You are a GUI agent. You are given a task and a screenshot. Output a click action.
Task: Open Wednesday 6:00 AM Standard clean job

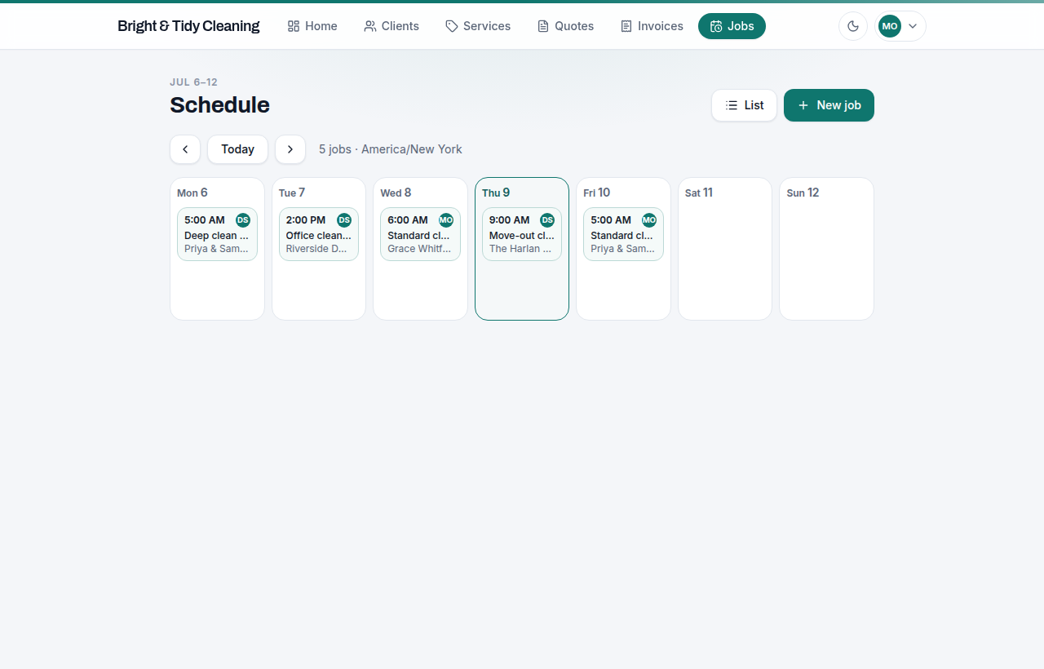[x=420, y=234]
